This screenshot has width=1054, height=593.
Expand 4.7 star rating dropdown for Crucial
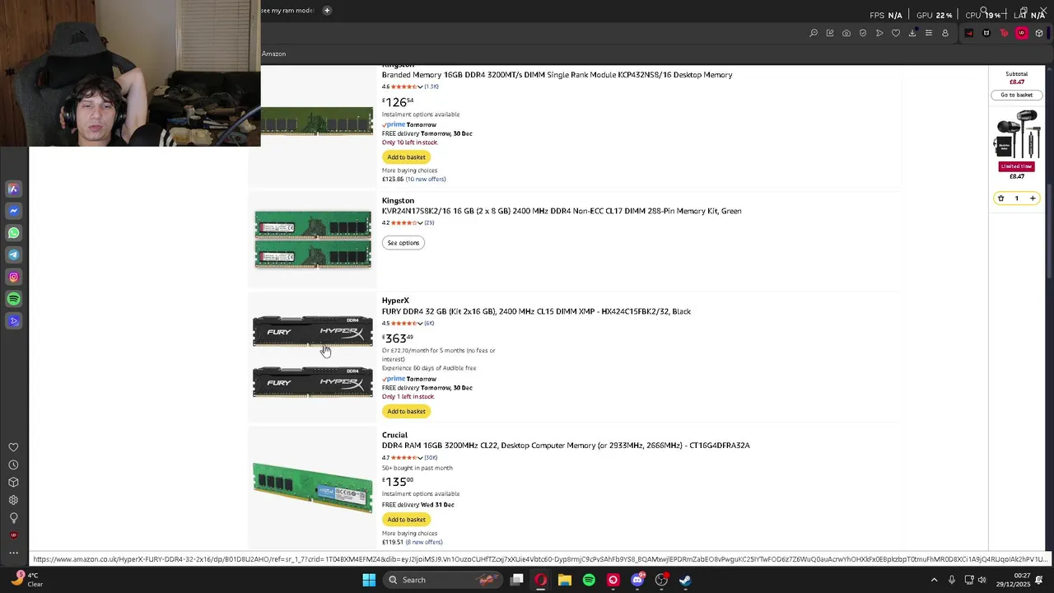click(420, 458)
